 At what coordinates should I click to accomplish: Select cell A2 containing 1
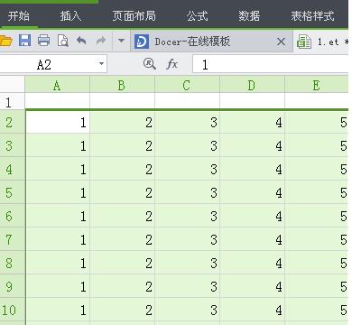(x=58, y=122)
